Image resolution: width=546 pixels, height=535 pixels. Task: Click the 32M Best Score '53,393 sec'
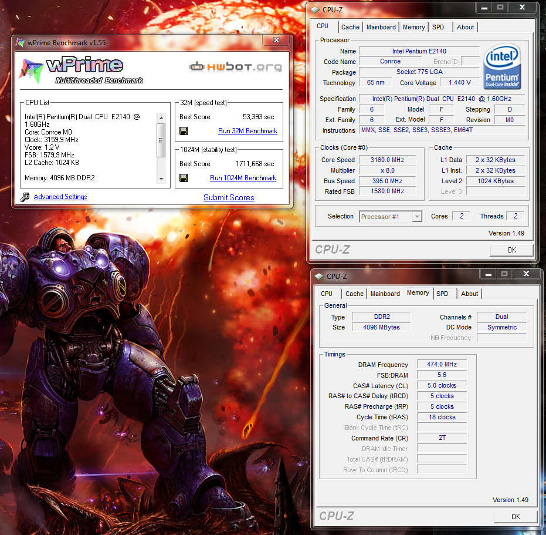coord(259,117)
